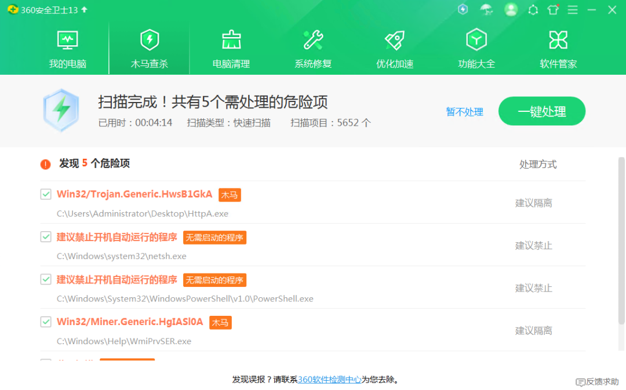This screenshot has height=390, width=626.
Task: Click the blue shield security level icon
Action: (x=463, y=10)
